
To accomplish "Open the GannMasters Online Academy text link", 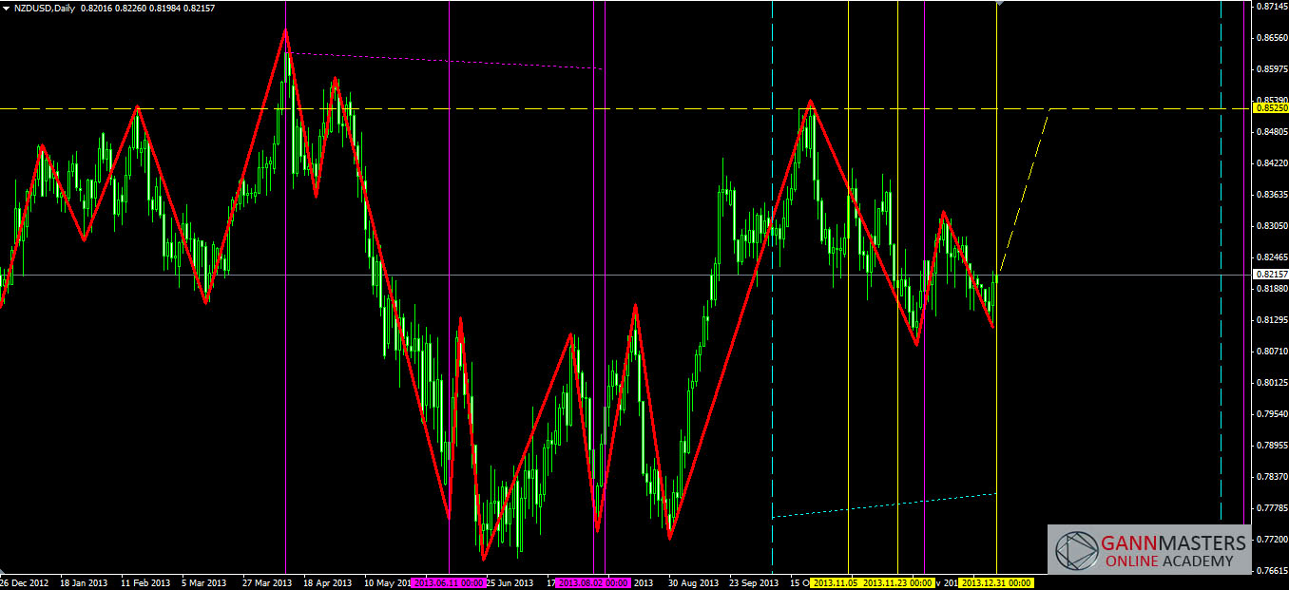I will [x=1173, y=551].
